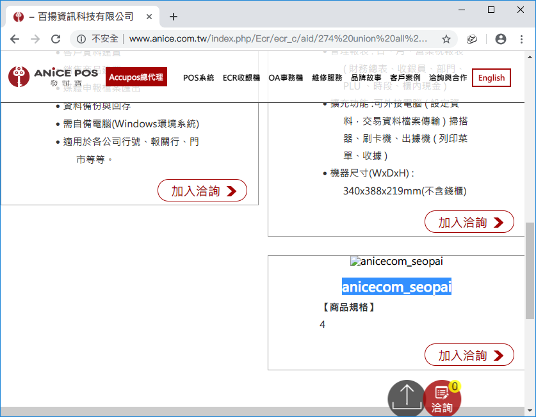Image resolution: width=536 pixels, height=417 pixels.
Task: Click the back-to-top arrow button
Action: pyautogui.click(x=407, y=398)
